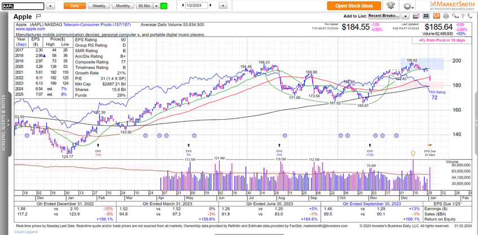
Task: Open the gear settings menu
Action: pyautogui.click(x=408, y=6)
